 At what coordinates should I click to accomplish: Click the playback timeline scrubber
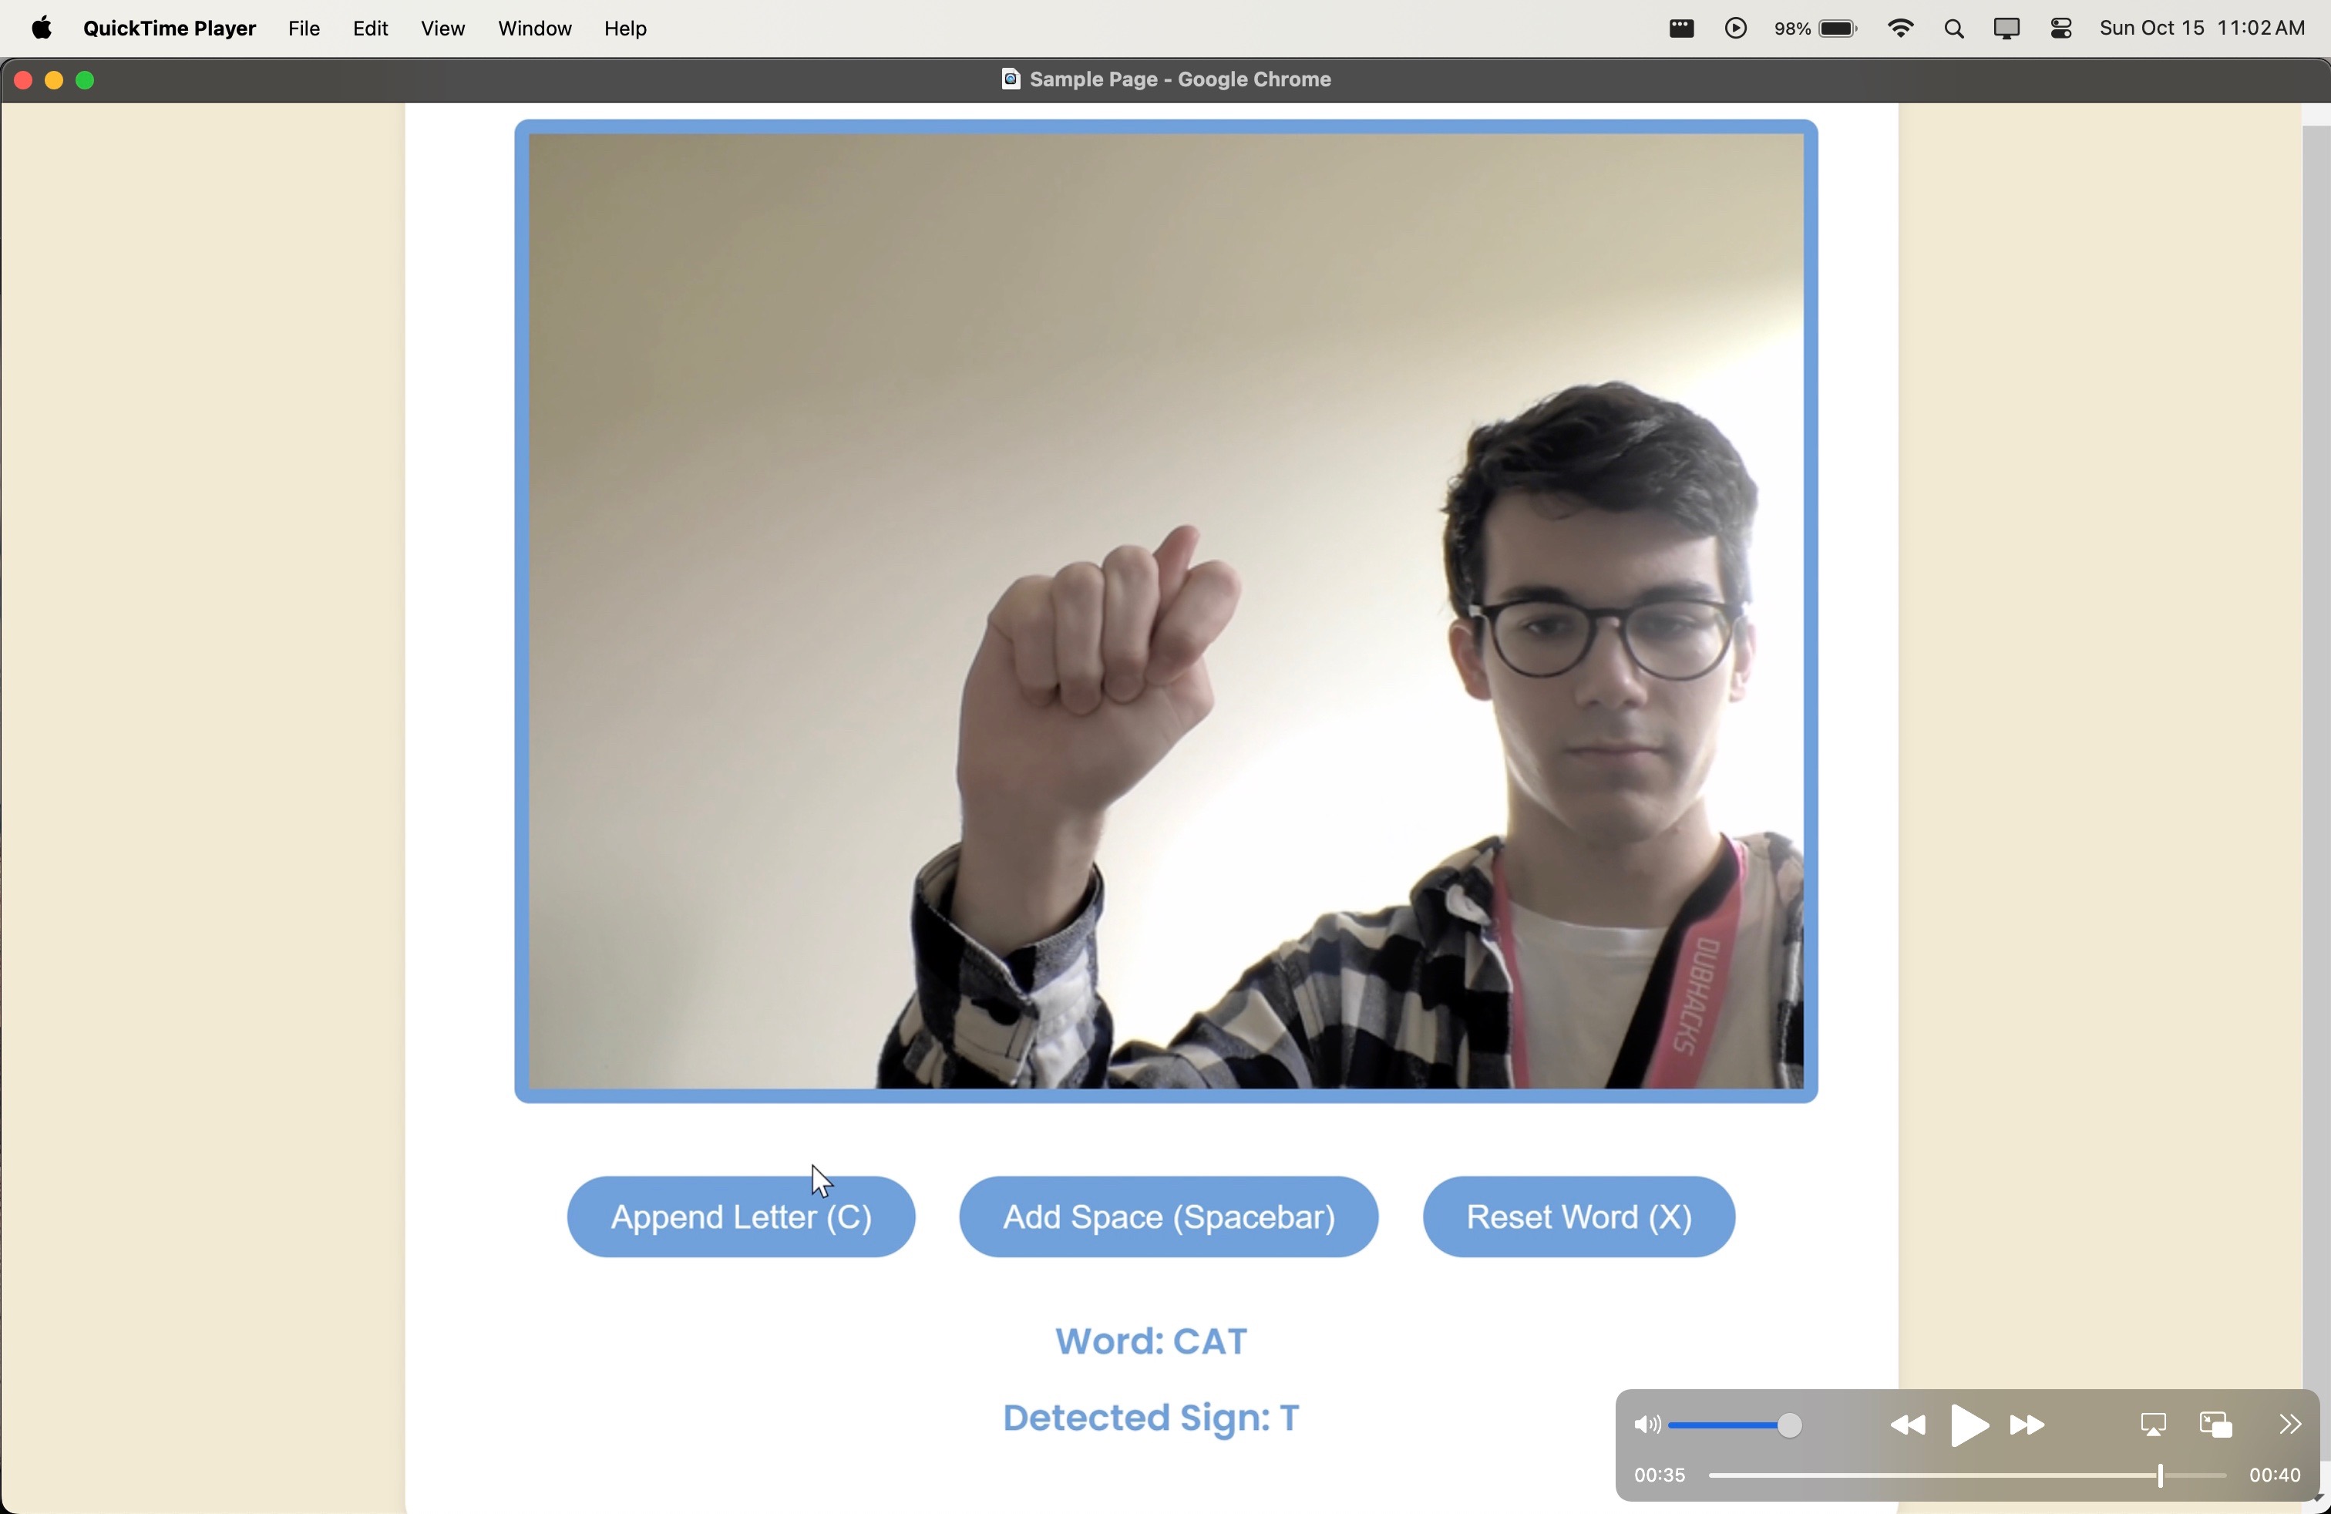click(x=2160, y=1475)
